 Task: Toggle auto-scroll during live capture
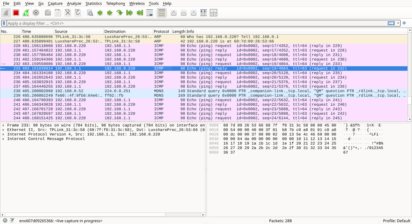[150, 13]
